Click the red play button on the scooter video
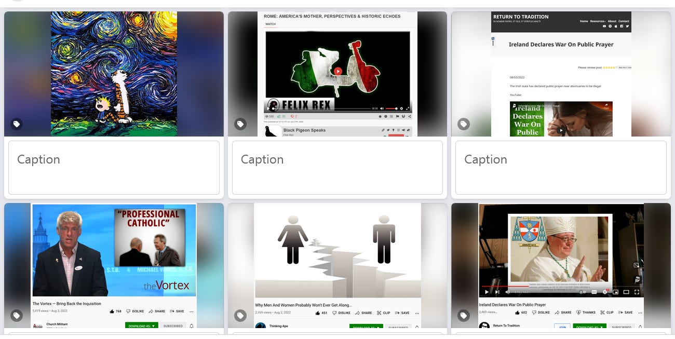This screenshot has width=675, height=339. (x=338, y=71)
